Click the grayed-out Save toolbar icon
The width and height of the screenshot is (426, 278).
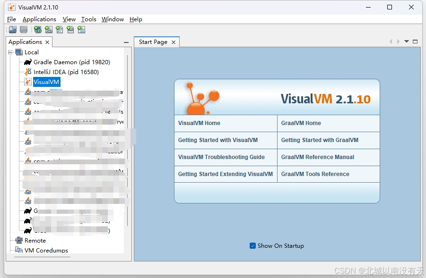click(24, 30)
